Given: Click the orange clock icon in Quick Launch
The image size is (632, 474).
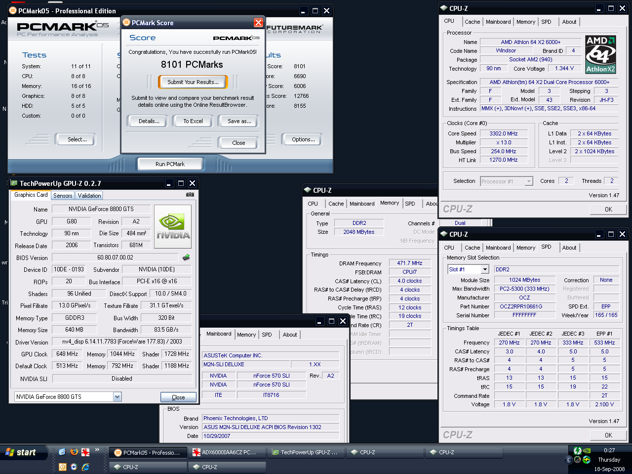Looking at the screenshot, I should point(63,467).
